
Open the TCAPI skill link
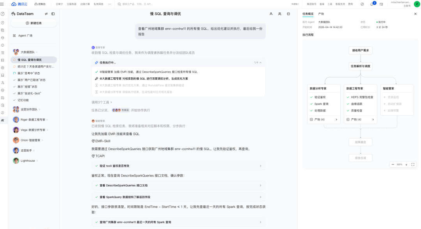(98, 156)
